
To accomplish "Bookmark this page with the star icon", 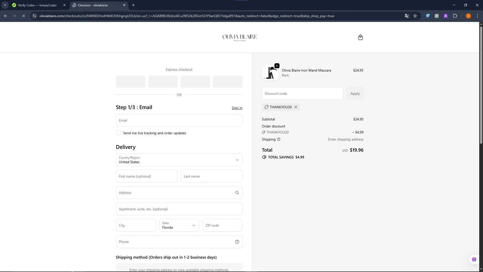I will click(415, 16).
